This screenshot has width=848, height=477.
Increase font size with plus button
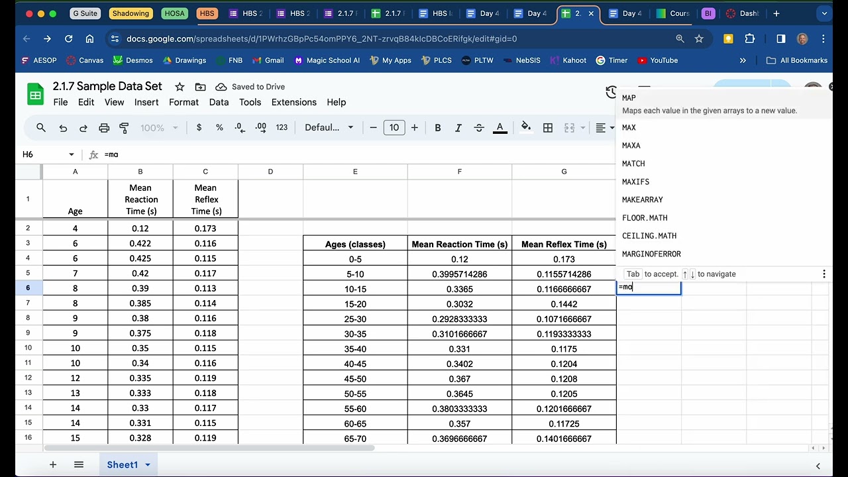coord(415,128)
